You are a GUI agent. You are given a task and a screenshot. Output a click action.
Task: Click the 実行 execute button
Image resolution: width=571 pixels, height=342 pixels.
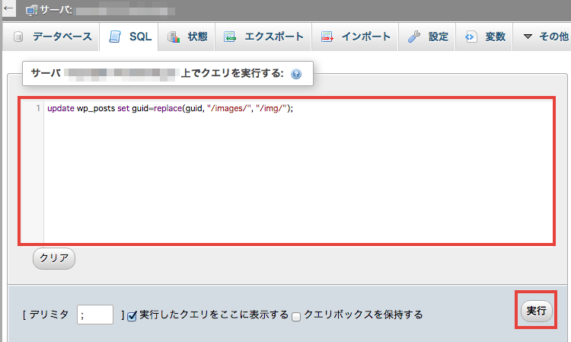click(536, 311)
